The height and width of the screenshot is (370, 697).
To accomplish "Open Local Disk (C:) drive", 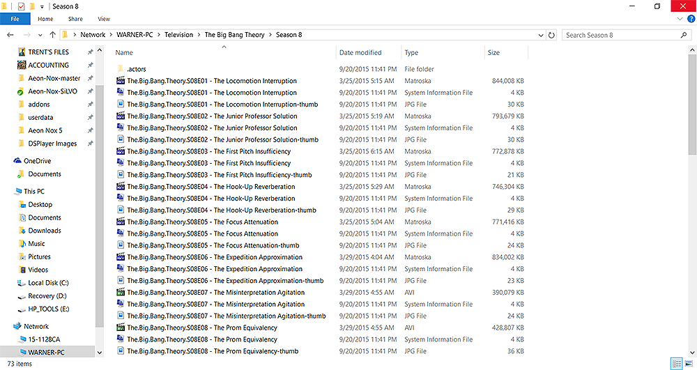I will pos(48,283).
